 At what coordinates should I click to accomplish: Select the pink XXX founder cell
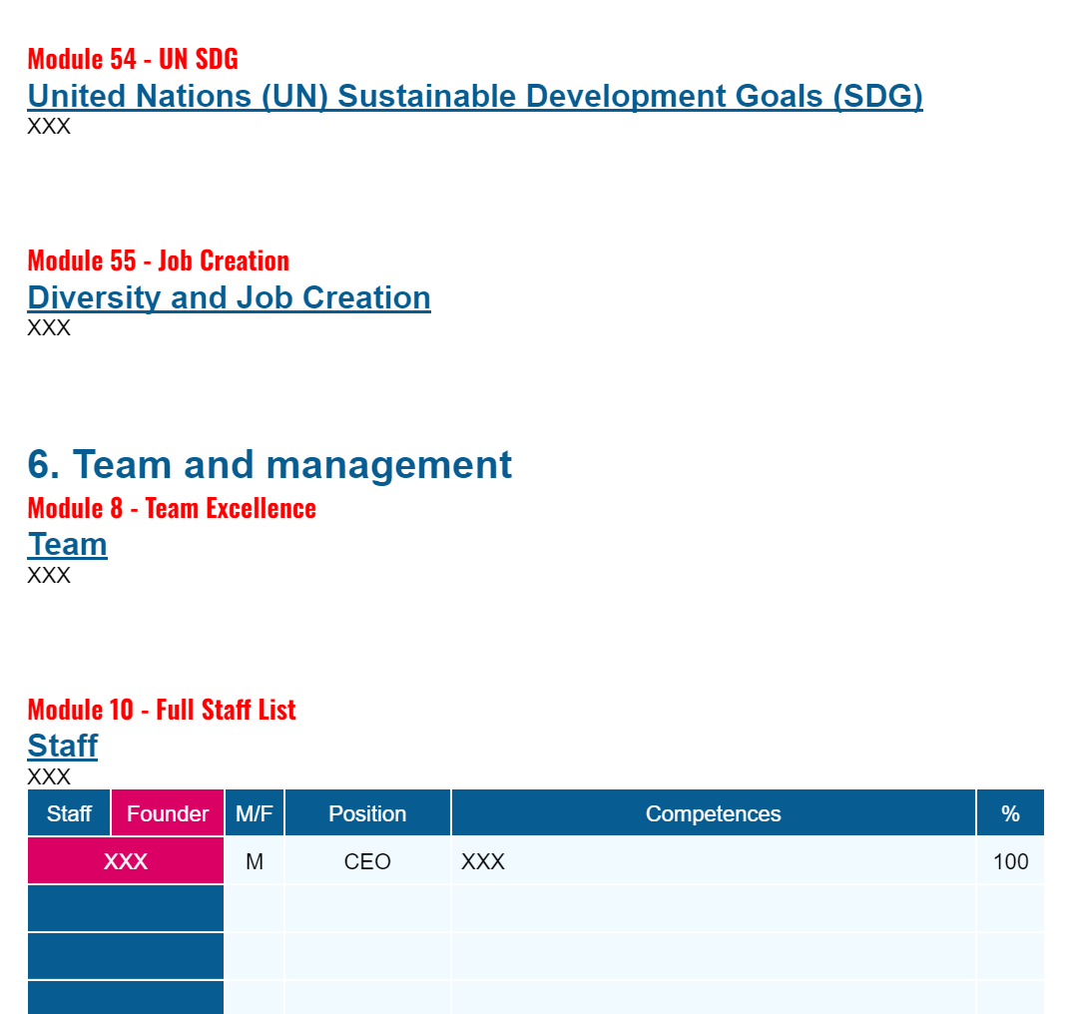[x=125, y=860]
